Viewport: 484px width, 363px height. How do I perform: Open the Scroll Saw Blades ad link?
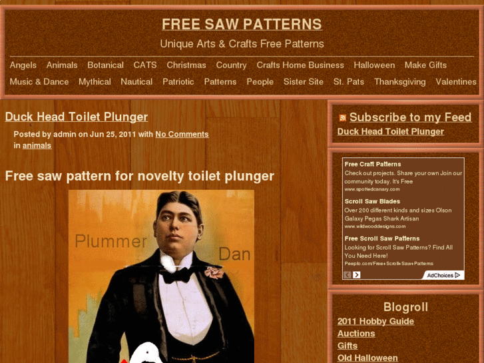(x=372, y=201)
